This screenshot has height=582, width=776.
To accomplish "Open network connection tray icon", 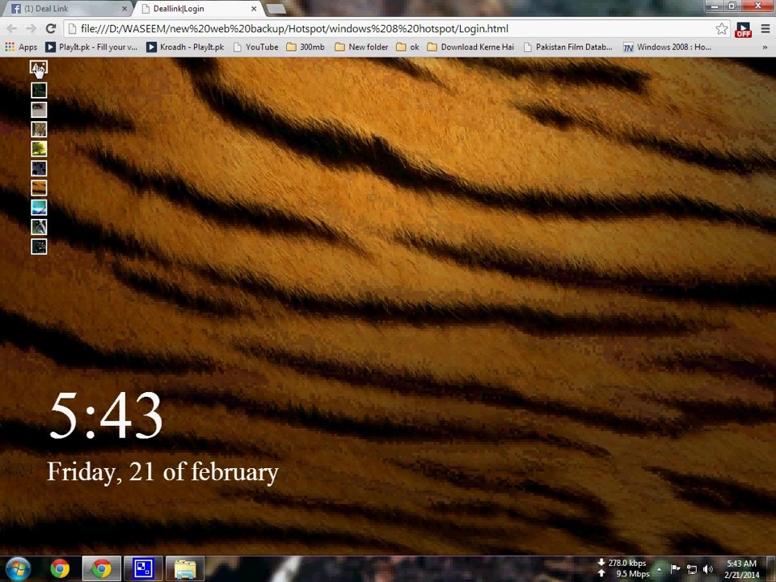I will point(692,569).
